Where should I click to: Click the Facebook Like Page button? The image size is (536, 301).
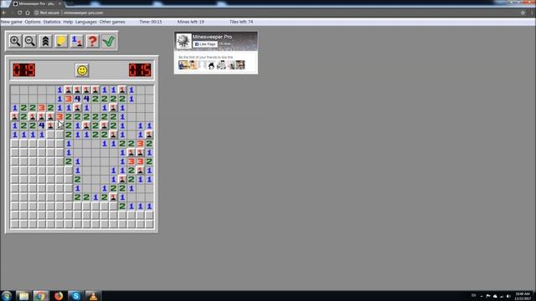pos(205,44)
